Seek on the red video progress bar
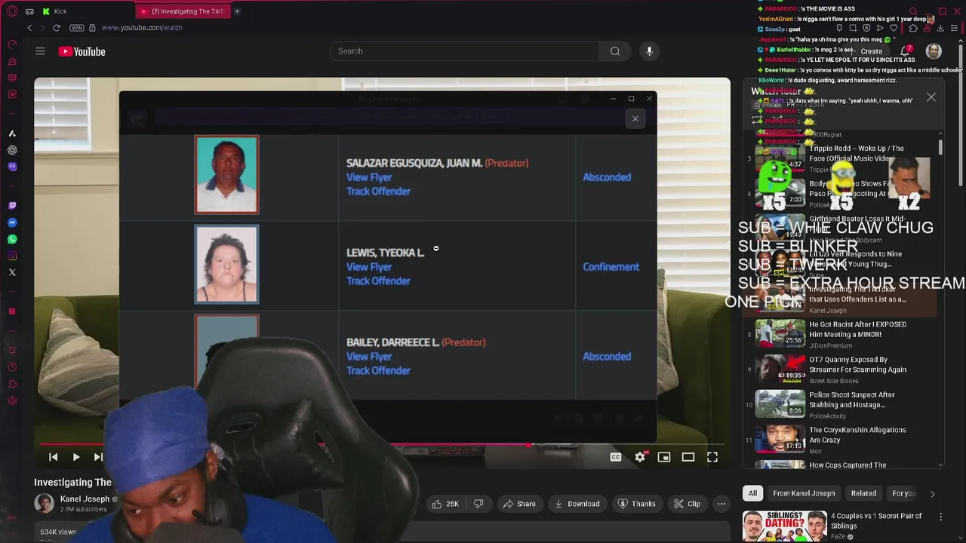 pos(382,444)
